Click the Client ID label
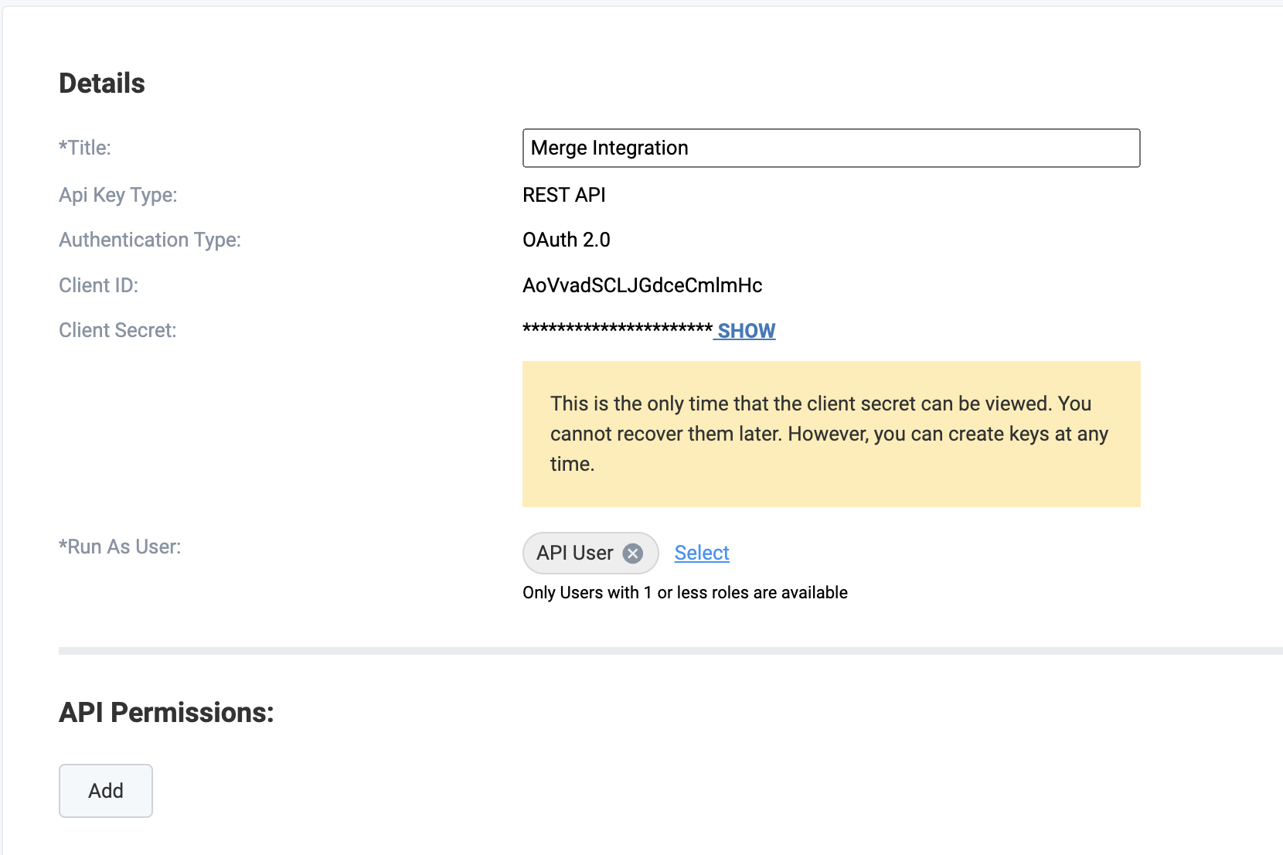This screenshot has height=855, width=1283. [x=98, y=286]
